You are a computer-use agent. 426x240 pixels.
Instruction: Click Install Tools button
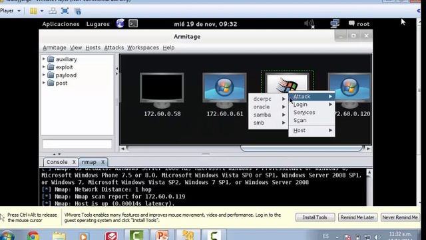coord(315,217)
